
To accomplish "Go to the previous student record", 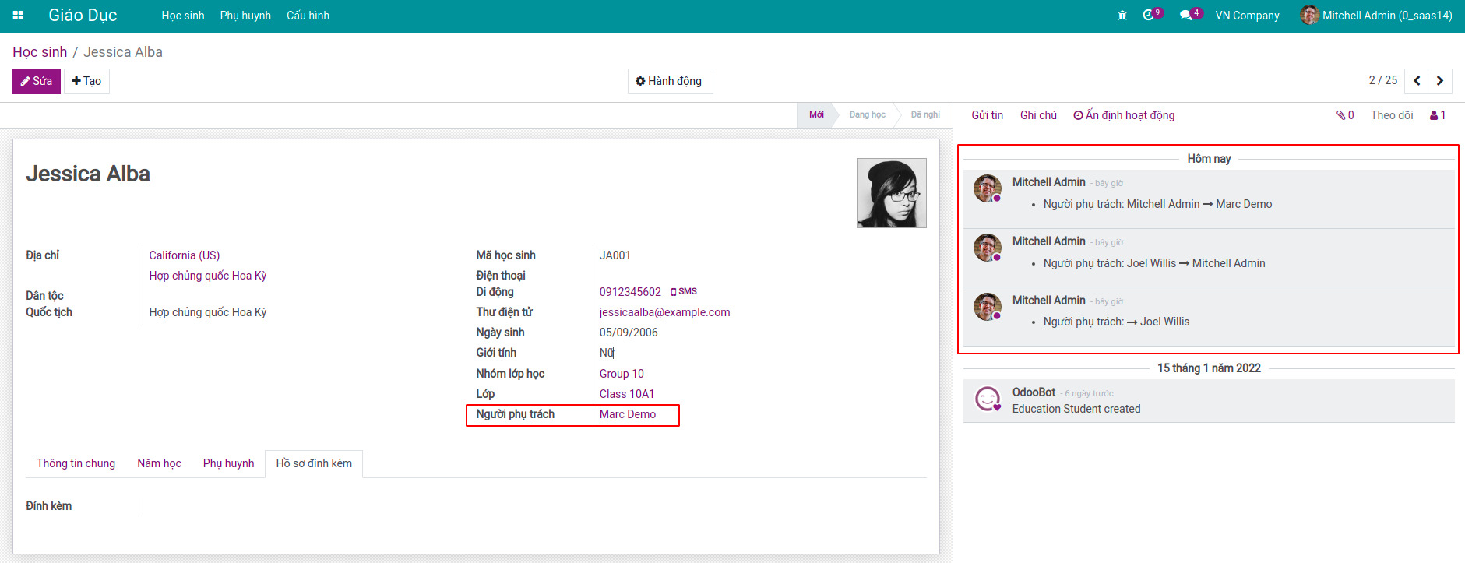I will click(x=1417, y=81).
